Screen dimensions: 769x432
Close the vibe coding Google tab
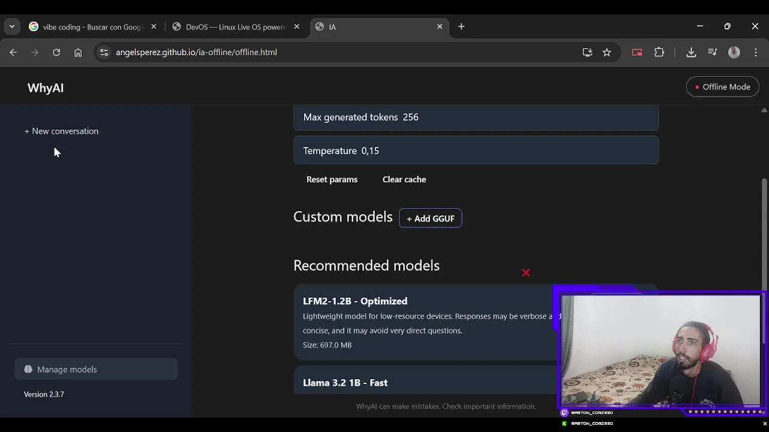tap(154, 26)
